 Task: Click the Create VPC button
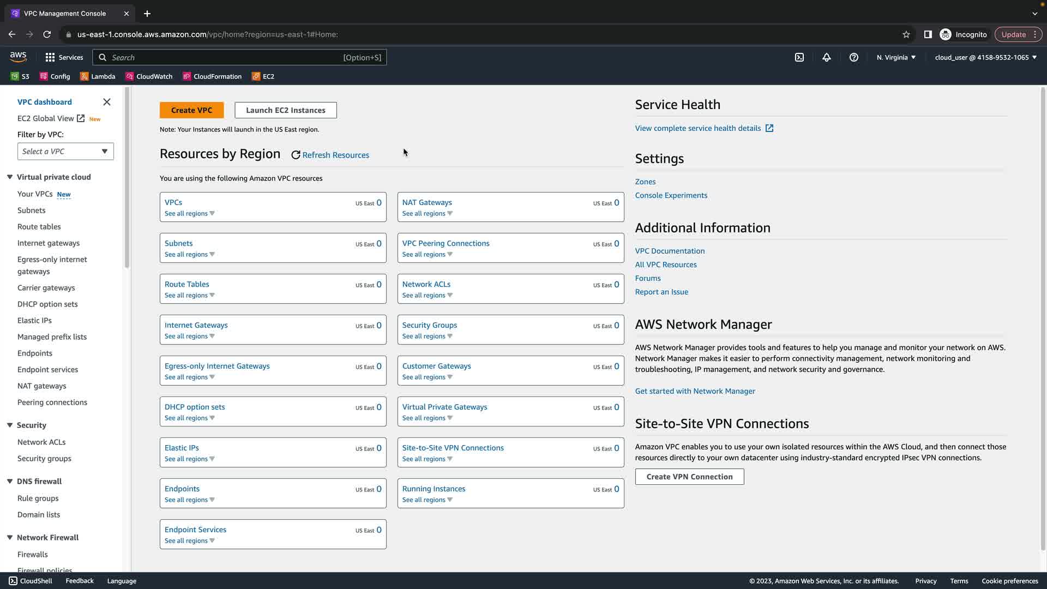click(191, 110)
